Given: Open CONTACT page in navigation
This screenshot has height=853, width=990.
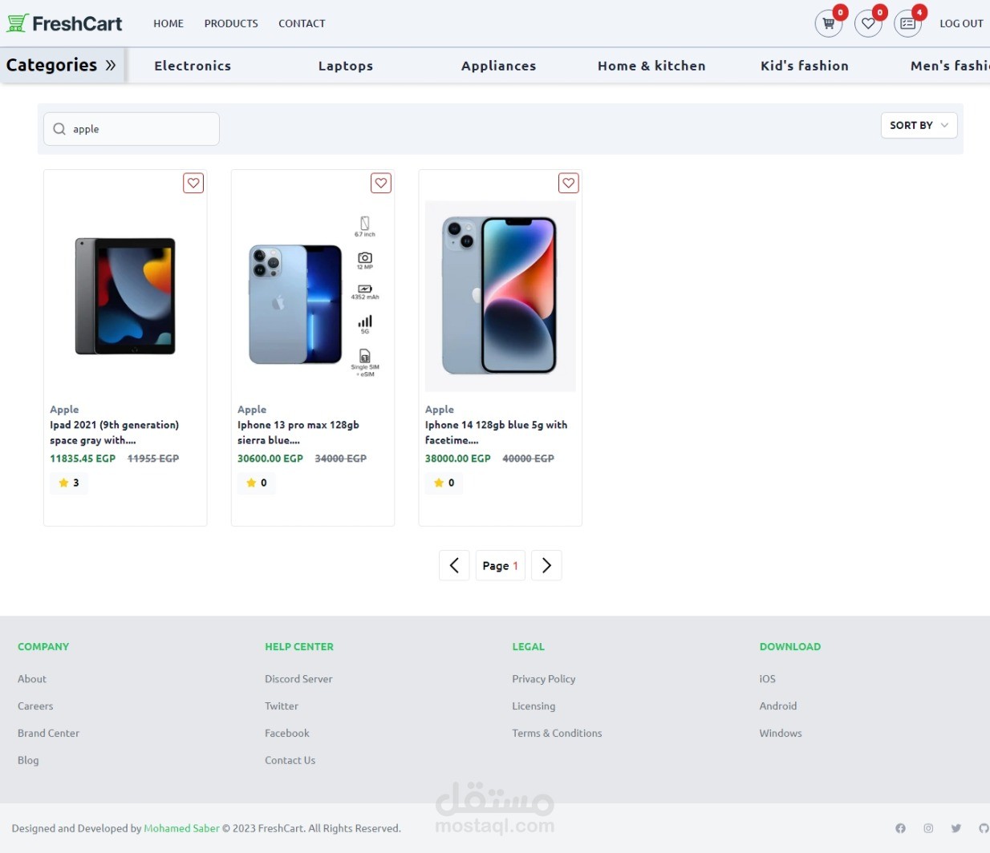Looking at the screenshot, I should coord(302,23).
